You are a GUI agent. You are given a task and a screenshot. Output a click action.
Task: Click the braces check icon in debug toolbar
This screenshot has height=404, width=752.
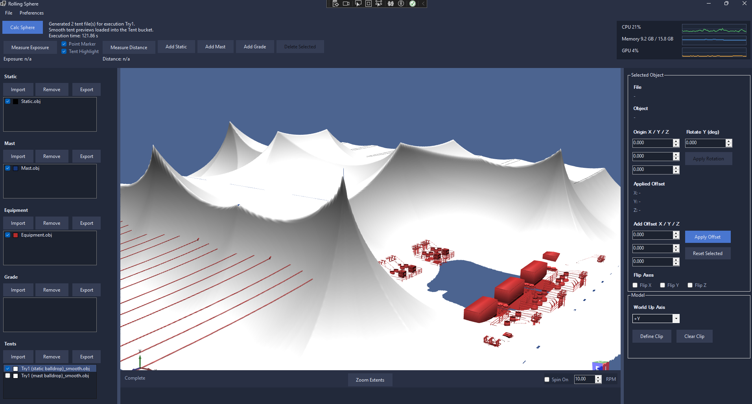pos(391,4)
